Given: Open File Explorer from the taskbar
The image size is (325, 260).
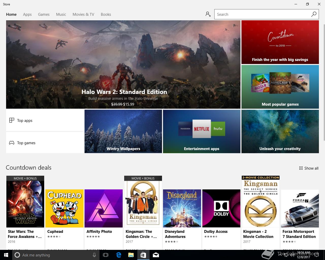Looking at the screenshot, I should [131, 255].
